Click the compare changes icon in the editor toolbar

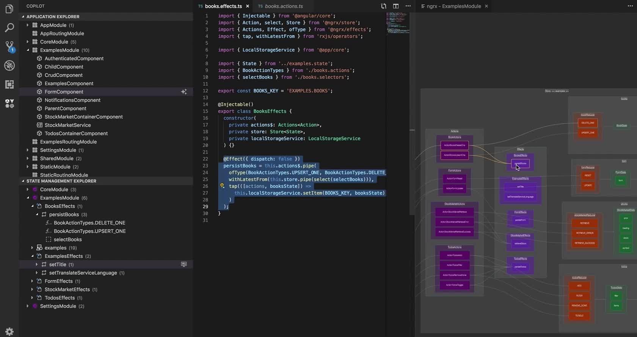pos(384,6)
